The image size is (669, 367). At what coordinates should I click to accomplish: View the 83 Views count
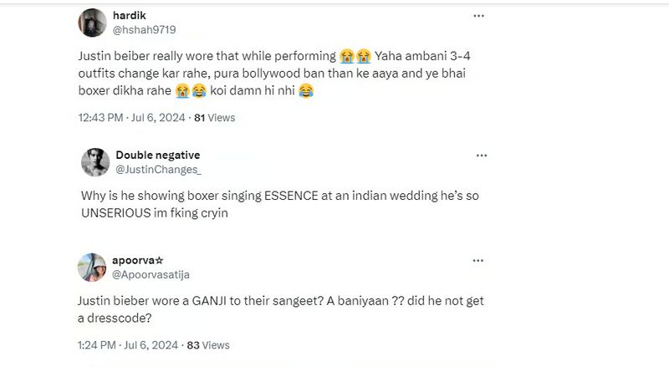(x=209, y=344)
